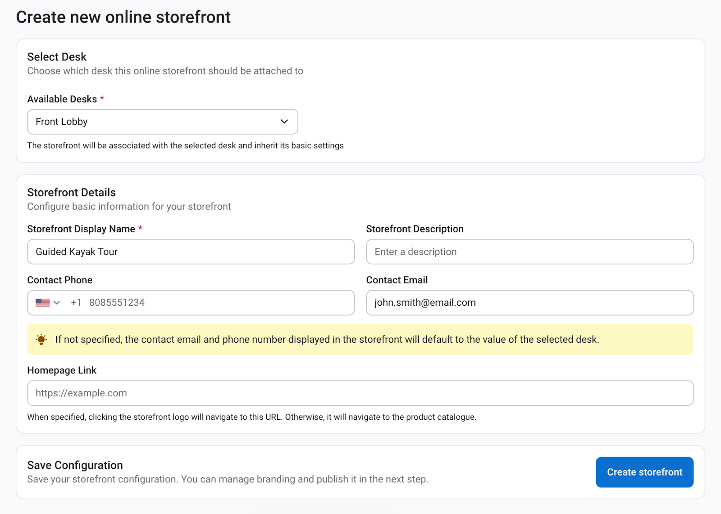Click the chevron arrow beside Front Lobby
721x514 pixels.
[x=284, y=122]
